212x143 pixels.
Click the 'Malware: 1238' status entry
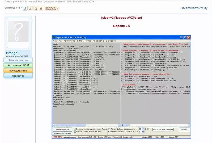tap(146, 137)
